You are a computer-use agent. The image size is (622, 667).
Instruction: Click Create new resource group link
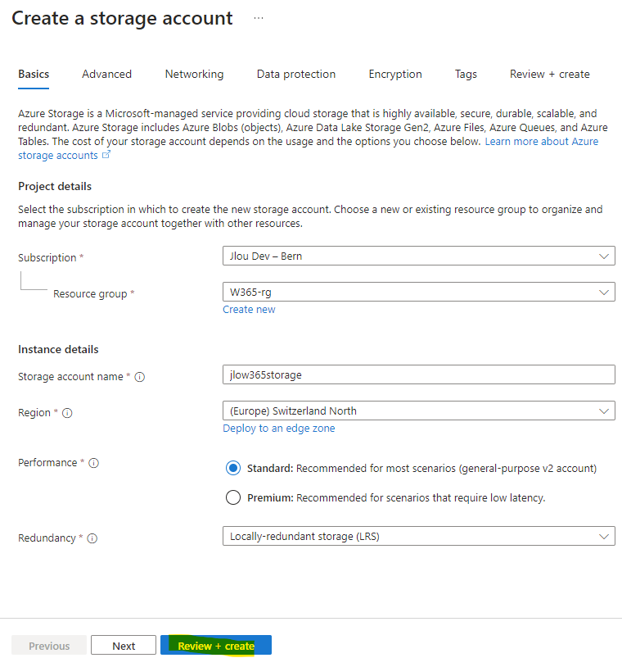[249, 310]
